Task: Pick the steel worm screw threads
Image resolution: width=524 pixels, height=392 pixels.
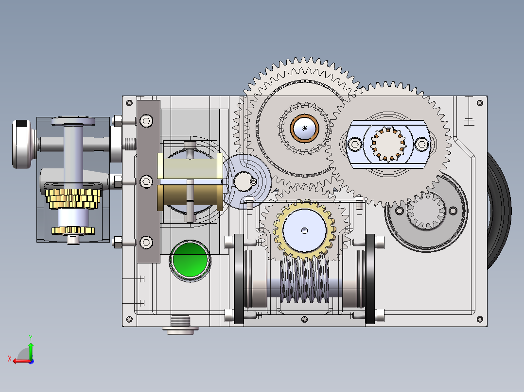Action: point(304,279)
